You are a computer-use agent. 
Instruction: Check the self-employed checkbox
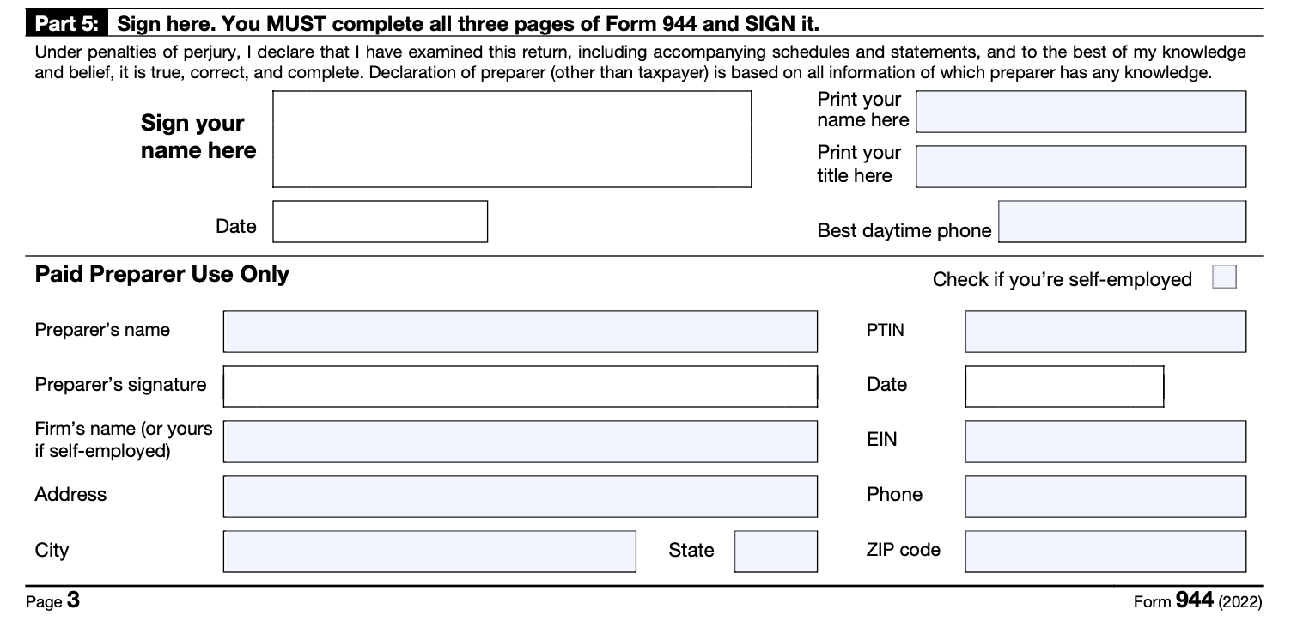click(x=1224, y=277)
